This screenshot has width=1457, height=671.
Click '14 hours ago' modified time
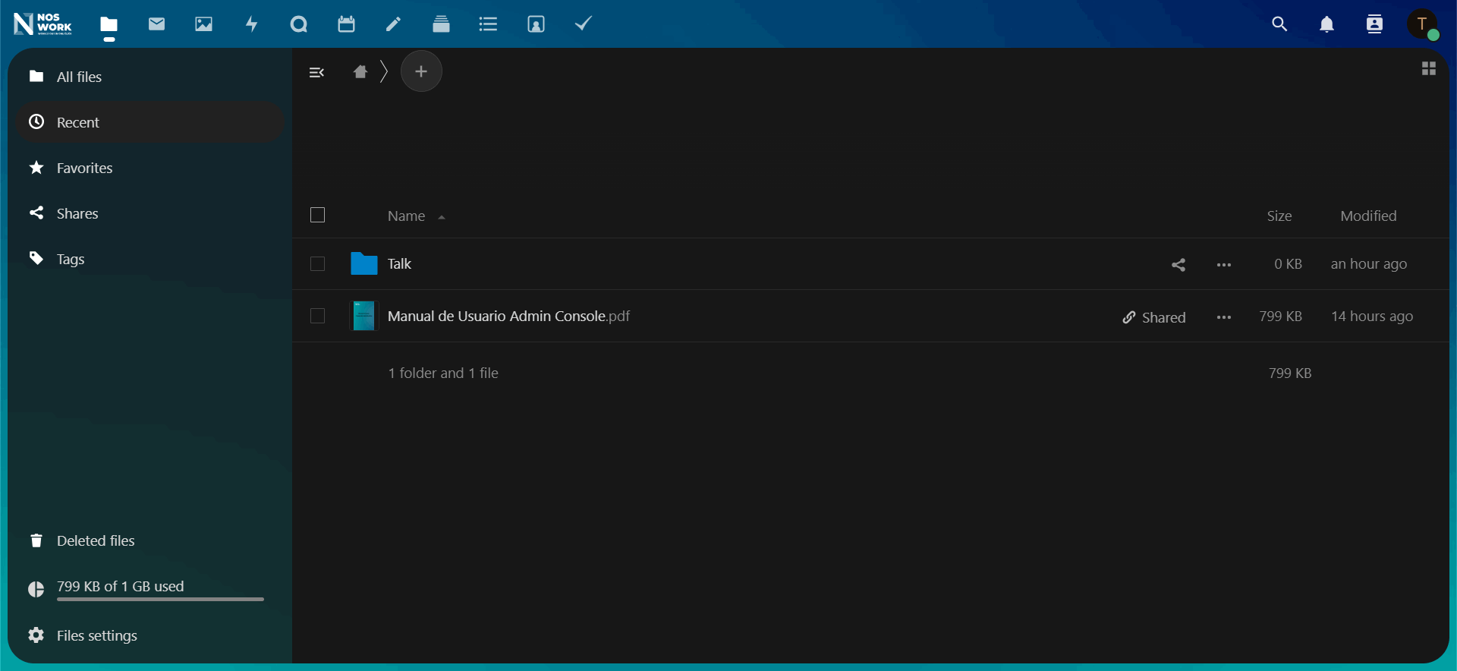[x=1372, y=317]
